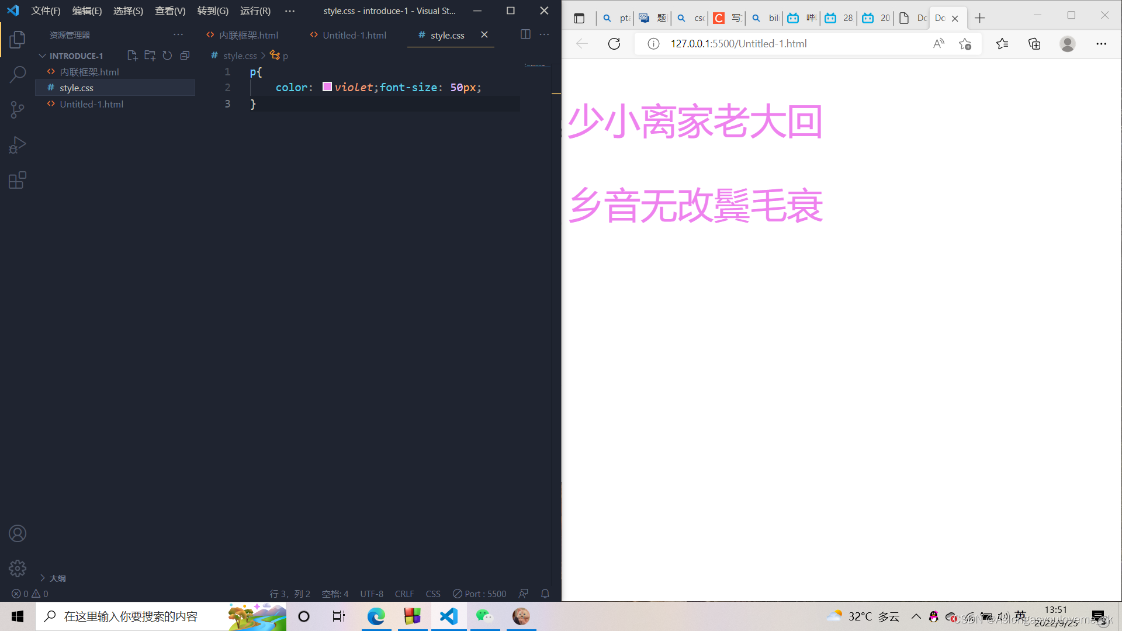The width and height of the screenshot is (1122, 631).
Task: Open the 文件(F) menu
Action: coord(45,11)
